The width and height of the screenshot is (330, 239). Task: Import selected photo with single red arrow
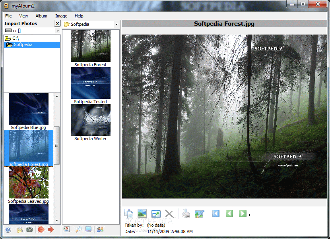tap(51, 229)
